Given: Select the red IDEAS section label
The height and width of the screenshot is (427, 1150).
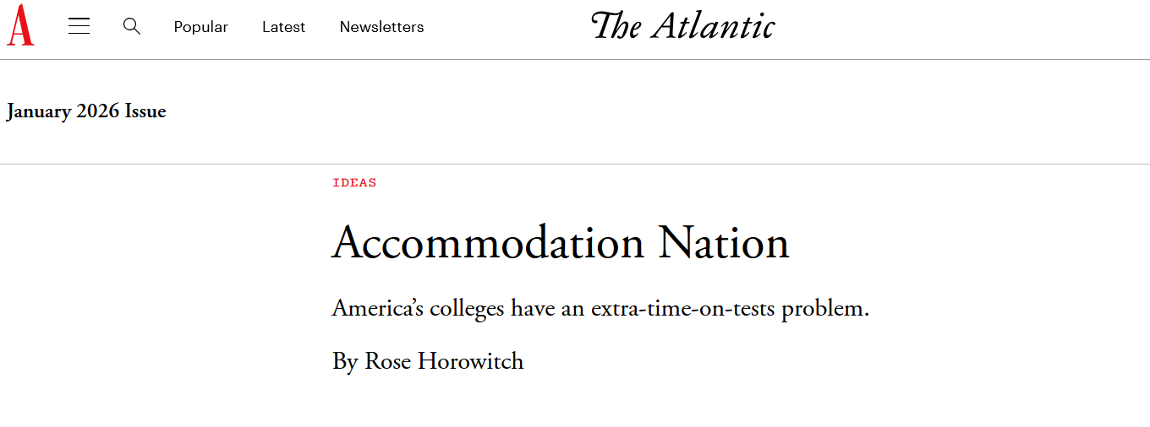Looking at the screenshot, I should 354,183.
